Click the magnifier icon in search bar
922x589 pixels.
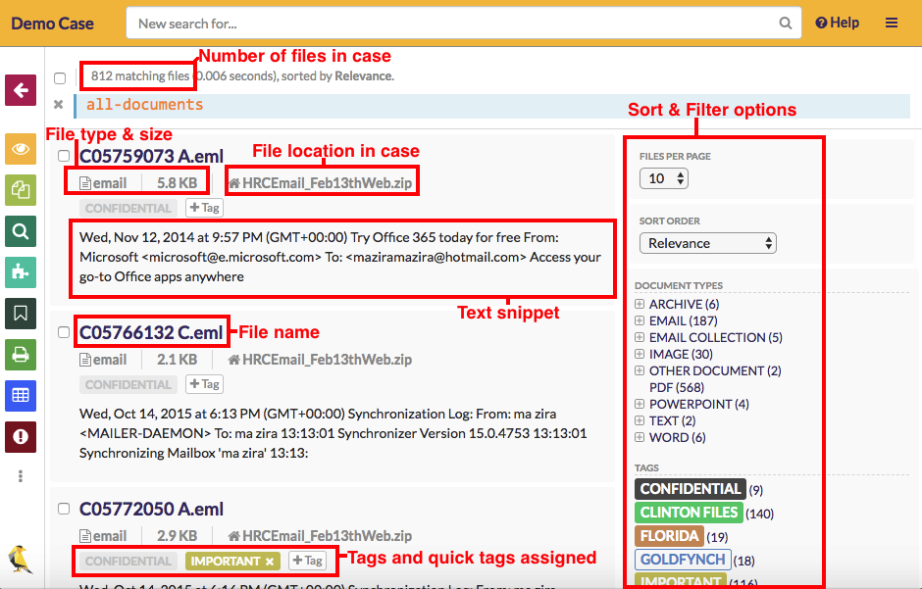pyautogui.click(x=785, y=24)
